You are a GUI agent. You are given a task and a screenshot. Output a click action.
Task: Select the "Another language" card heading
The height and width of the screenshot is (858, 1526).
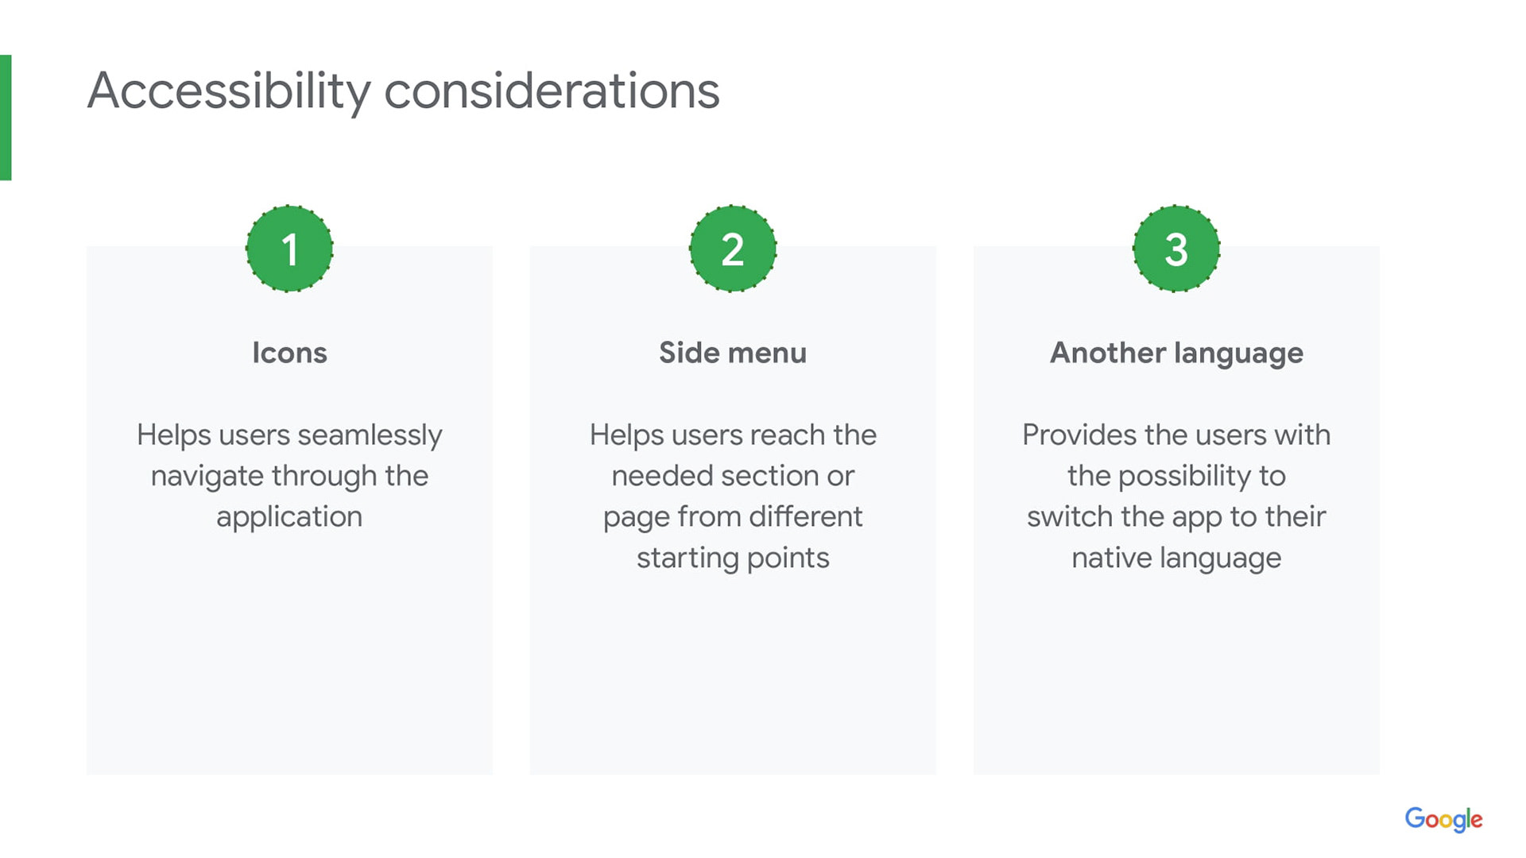pyautogui.click(x=1176, y=353)
